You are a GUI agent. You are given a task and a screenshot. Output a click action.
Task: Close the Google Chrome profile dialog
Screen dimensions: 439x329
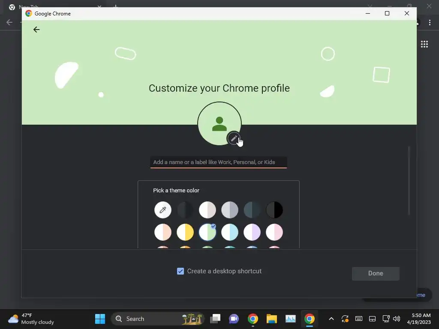(x=407, y=13)
